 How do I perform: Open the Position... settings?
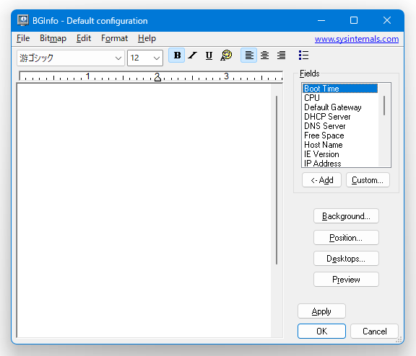click(346, 237)
